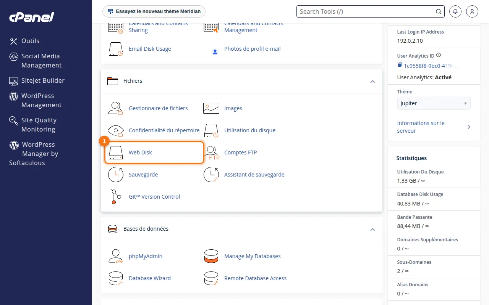Open the Gestionnaire de fichiers icon
The image size is (489, 305).
coord(115,108)
